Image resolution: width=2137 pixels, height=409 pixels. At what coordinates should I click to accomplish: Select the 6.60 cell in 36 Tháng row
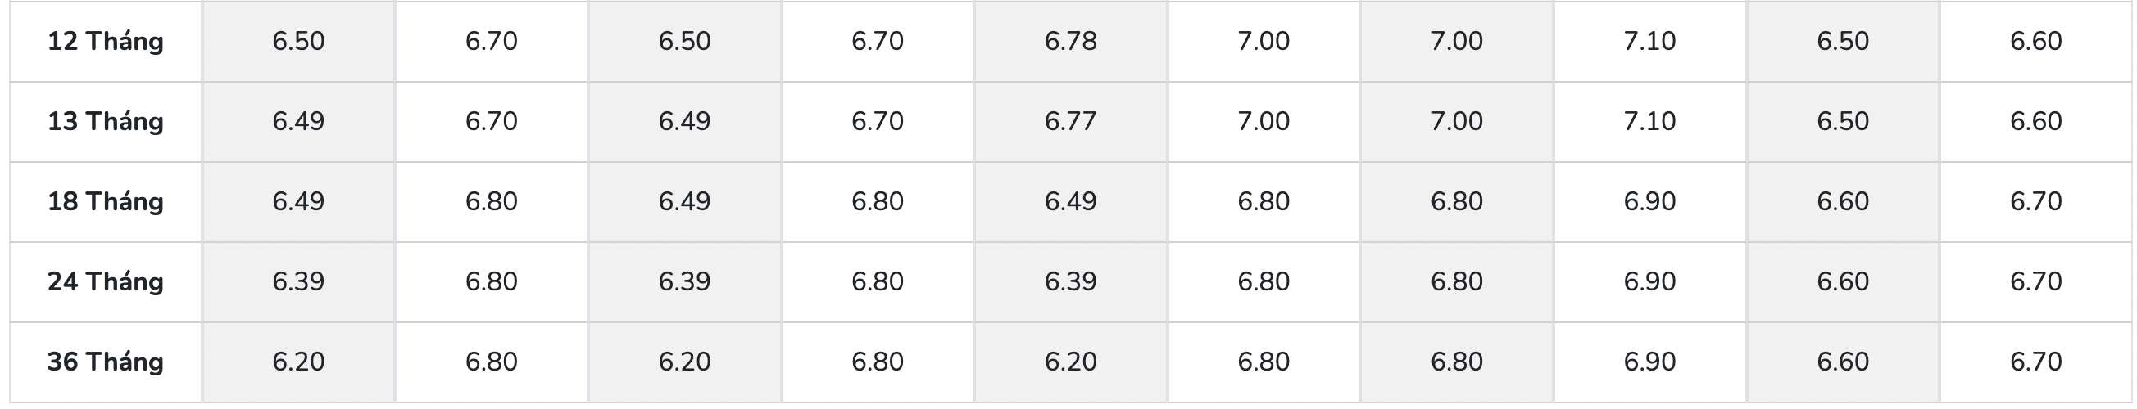(x=1843, y=362)
